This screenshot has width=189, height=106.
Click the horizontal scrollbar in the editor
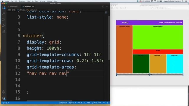coord(49,101)
